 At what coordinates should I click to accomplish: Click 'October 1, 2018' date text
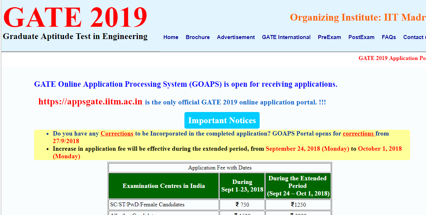point(380,149)
